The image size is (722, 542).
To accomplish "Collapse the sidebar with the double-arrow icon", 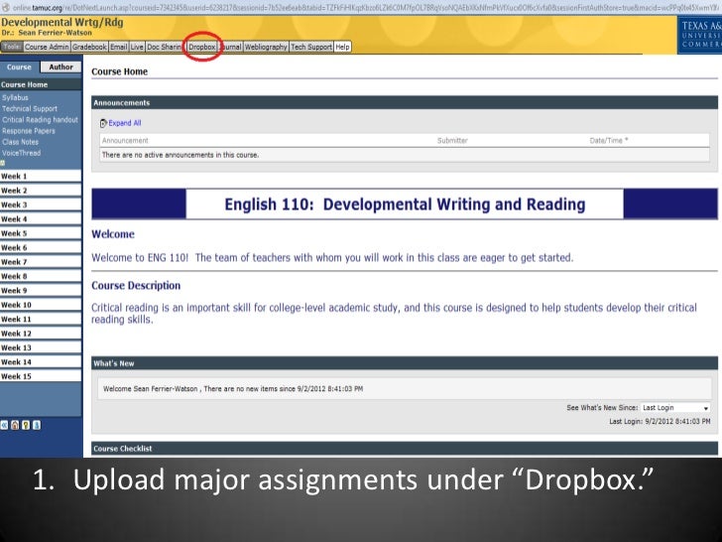I will coord(4,425).
